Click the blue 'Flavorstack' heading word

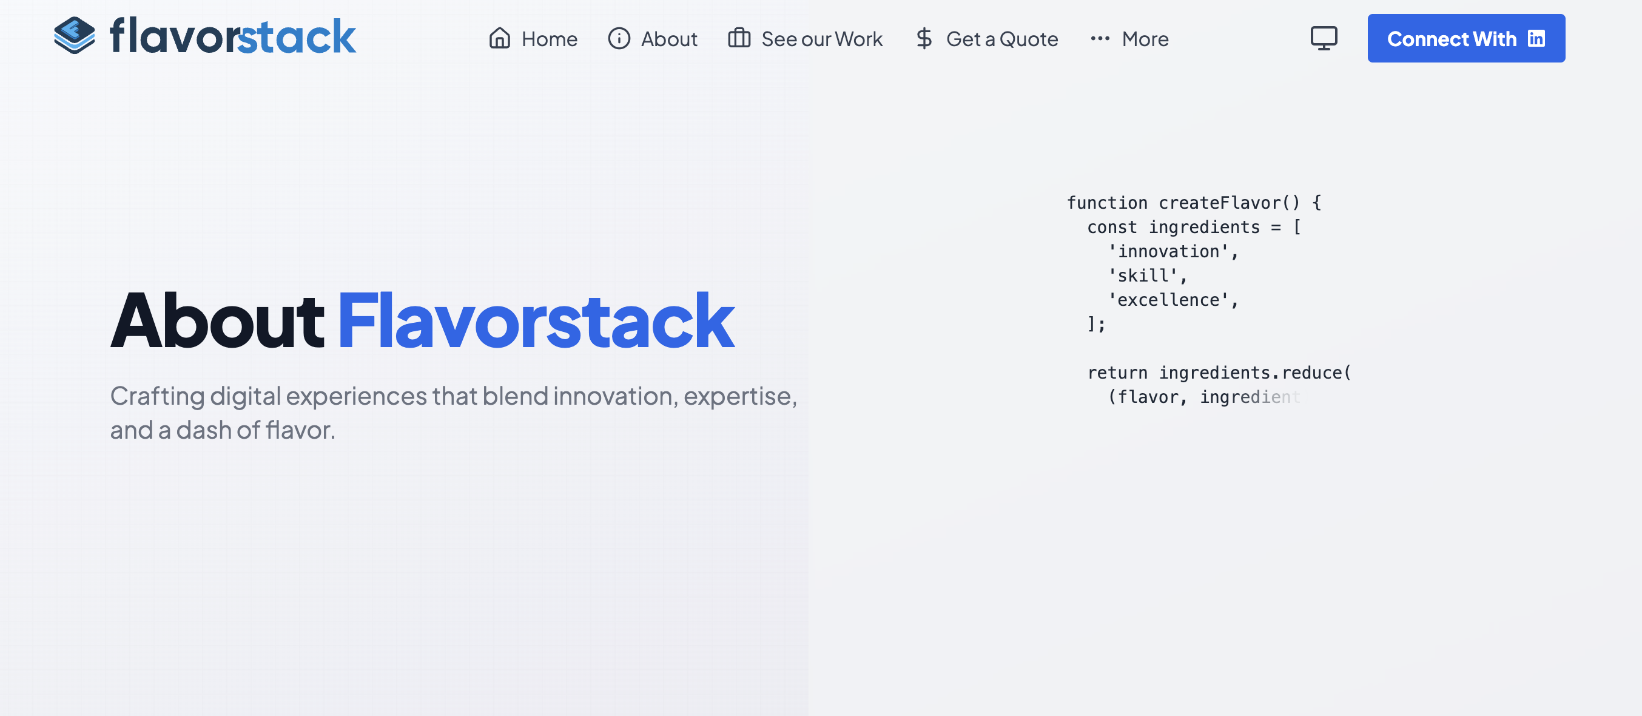(536, 319)
